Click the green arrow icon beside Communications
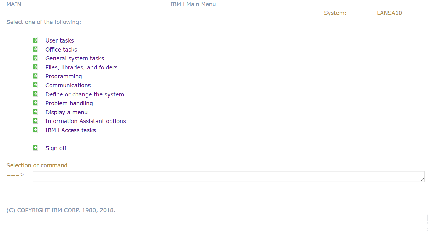The height and width of the screenshot is (231, 428). 35,85
